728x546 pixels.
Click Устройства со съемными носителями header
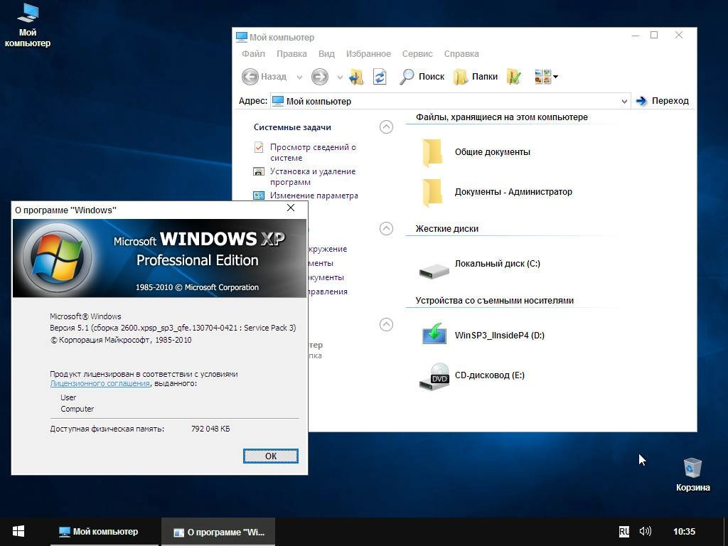click(495, 301)
